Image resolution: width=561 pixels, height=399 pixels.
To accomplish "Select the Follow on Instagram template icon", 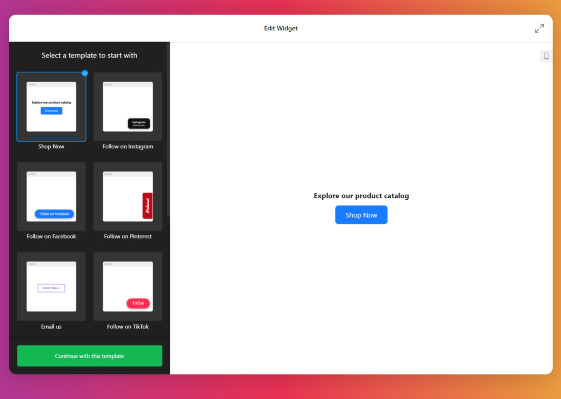I will (127, 106).
